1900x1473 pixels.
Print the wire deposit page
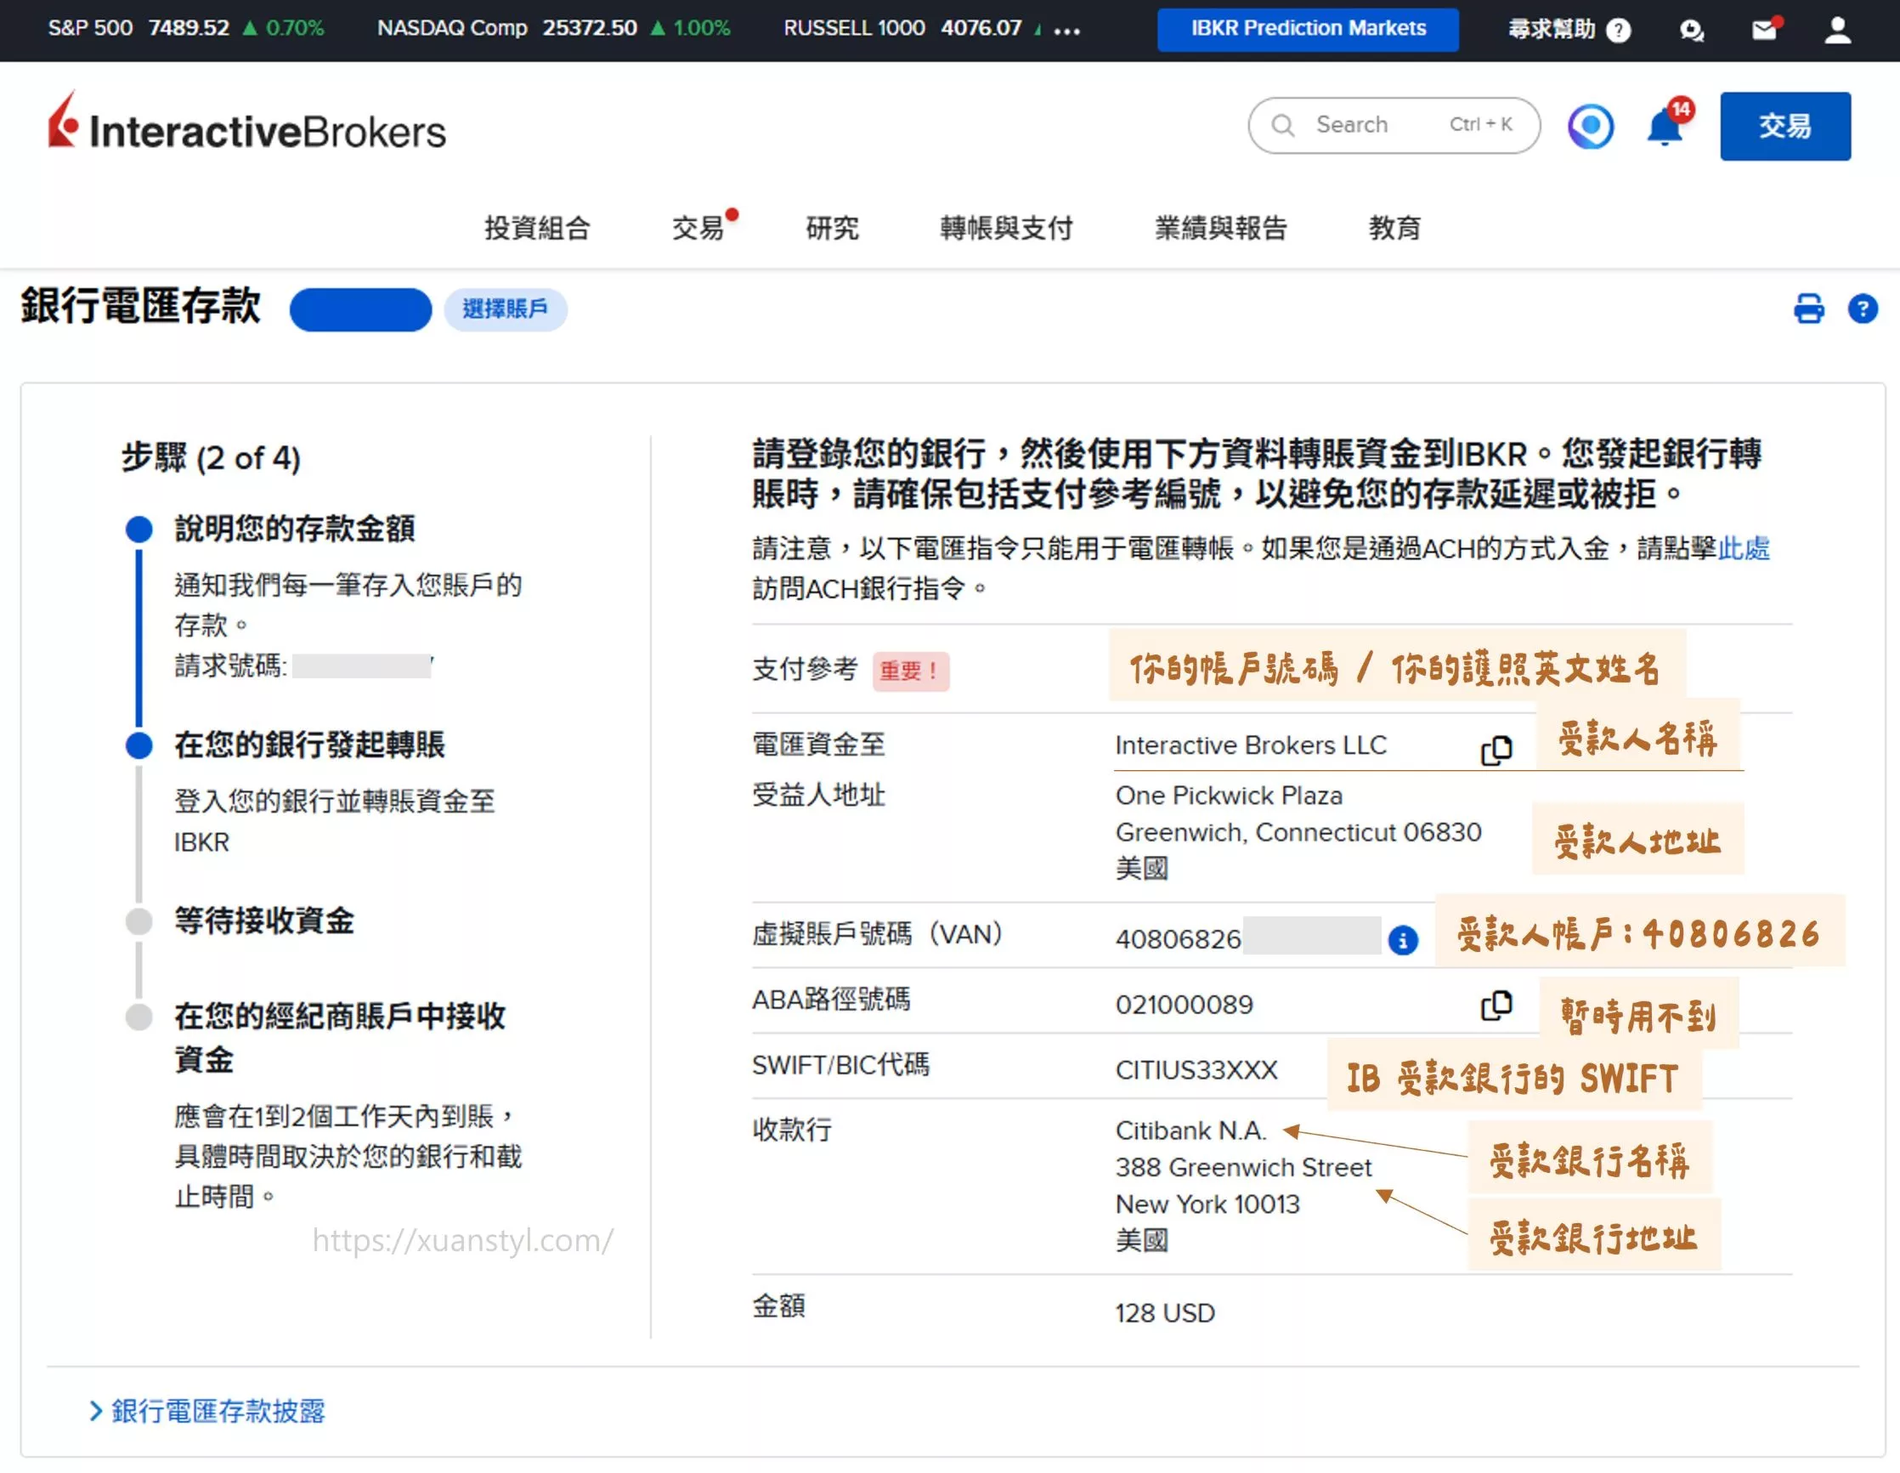pyautogui.click(x=1808, y=309)
